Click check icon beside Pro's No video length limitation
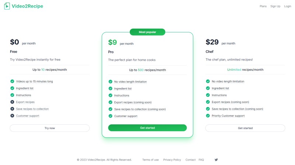The image size is (295, 165). (x=110, y=81)
